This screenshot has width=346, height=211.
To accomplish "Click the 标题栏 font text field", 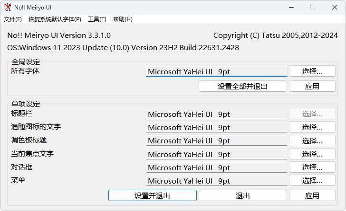I will pos(216,114).
